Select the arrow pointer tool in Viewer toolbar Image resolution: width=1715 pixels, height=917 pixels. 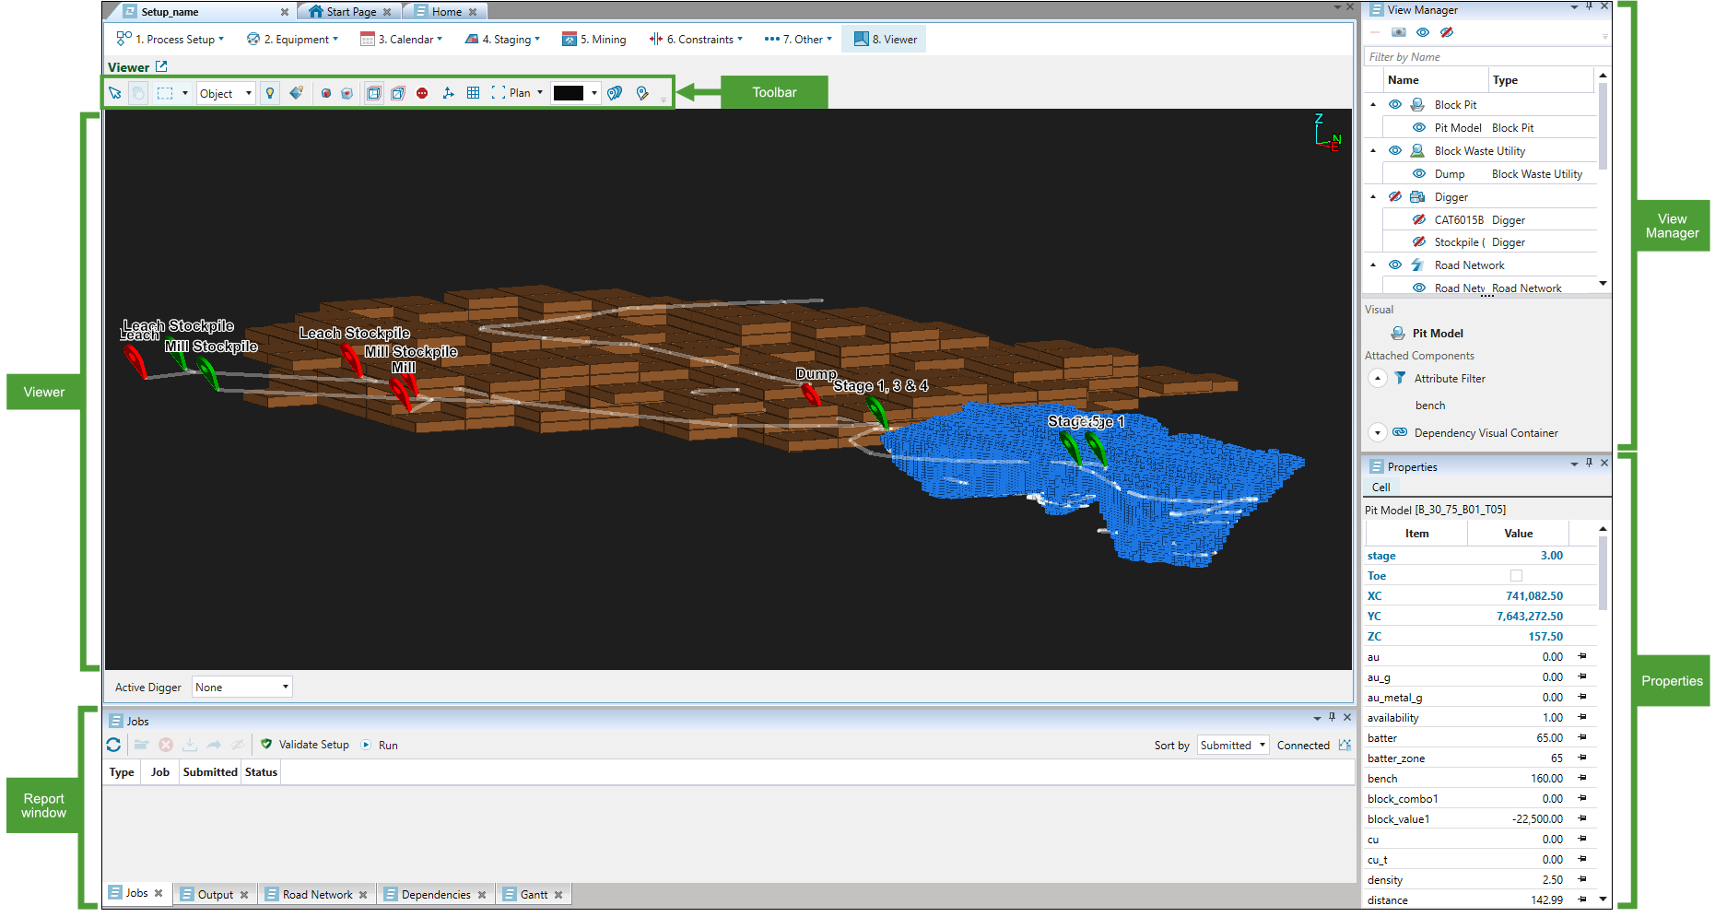click(x=115, y=93)
